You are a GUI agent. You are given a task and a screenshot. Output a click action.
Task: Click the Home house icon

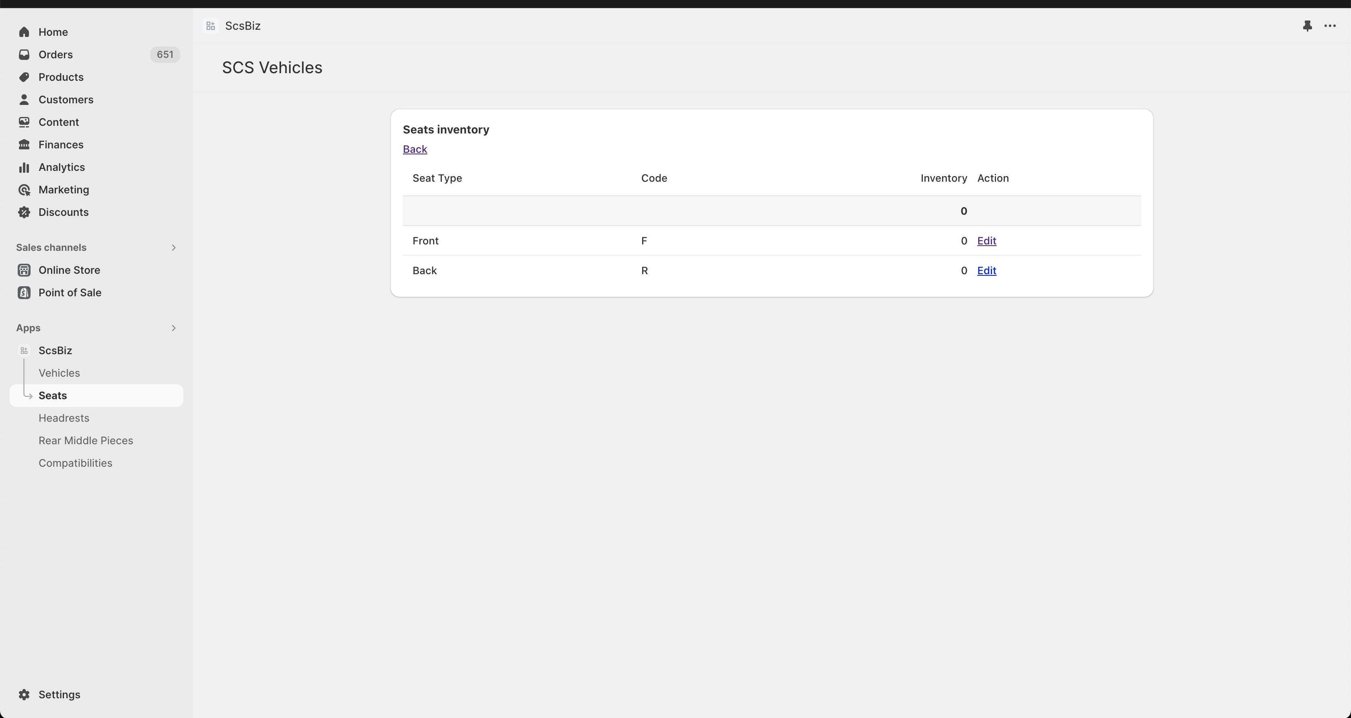[24, 32]
